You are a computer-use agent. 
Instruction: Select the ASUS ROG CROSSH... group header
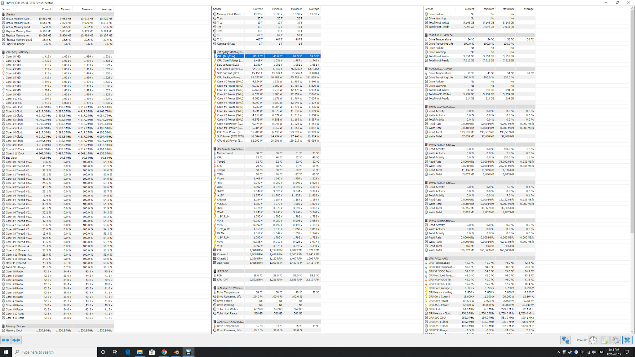(x=267, y=149)
